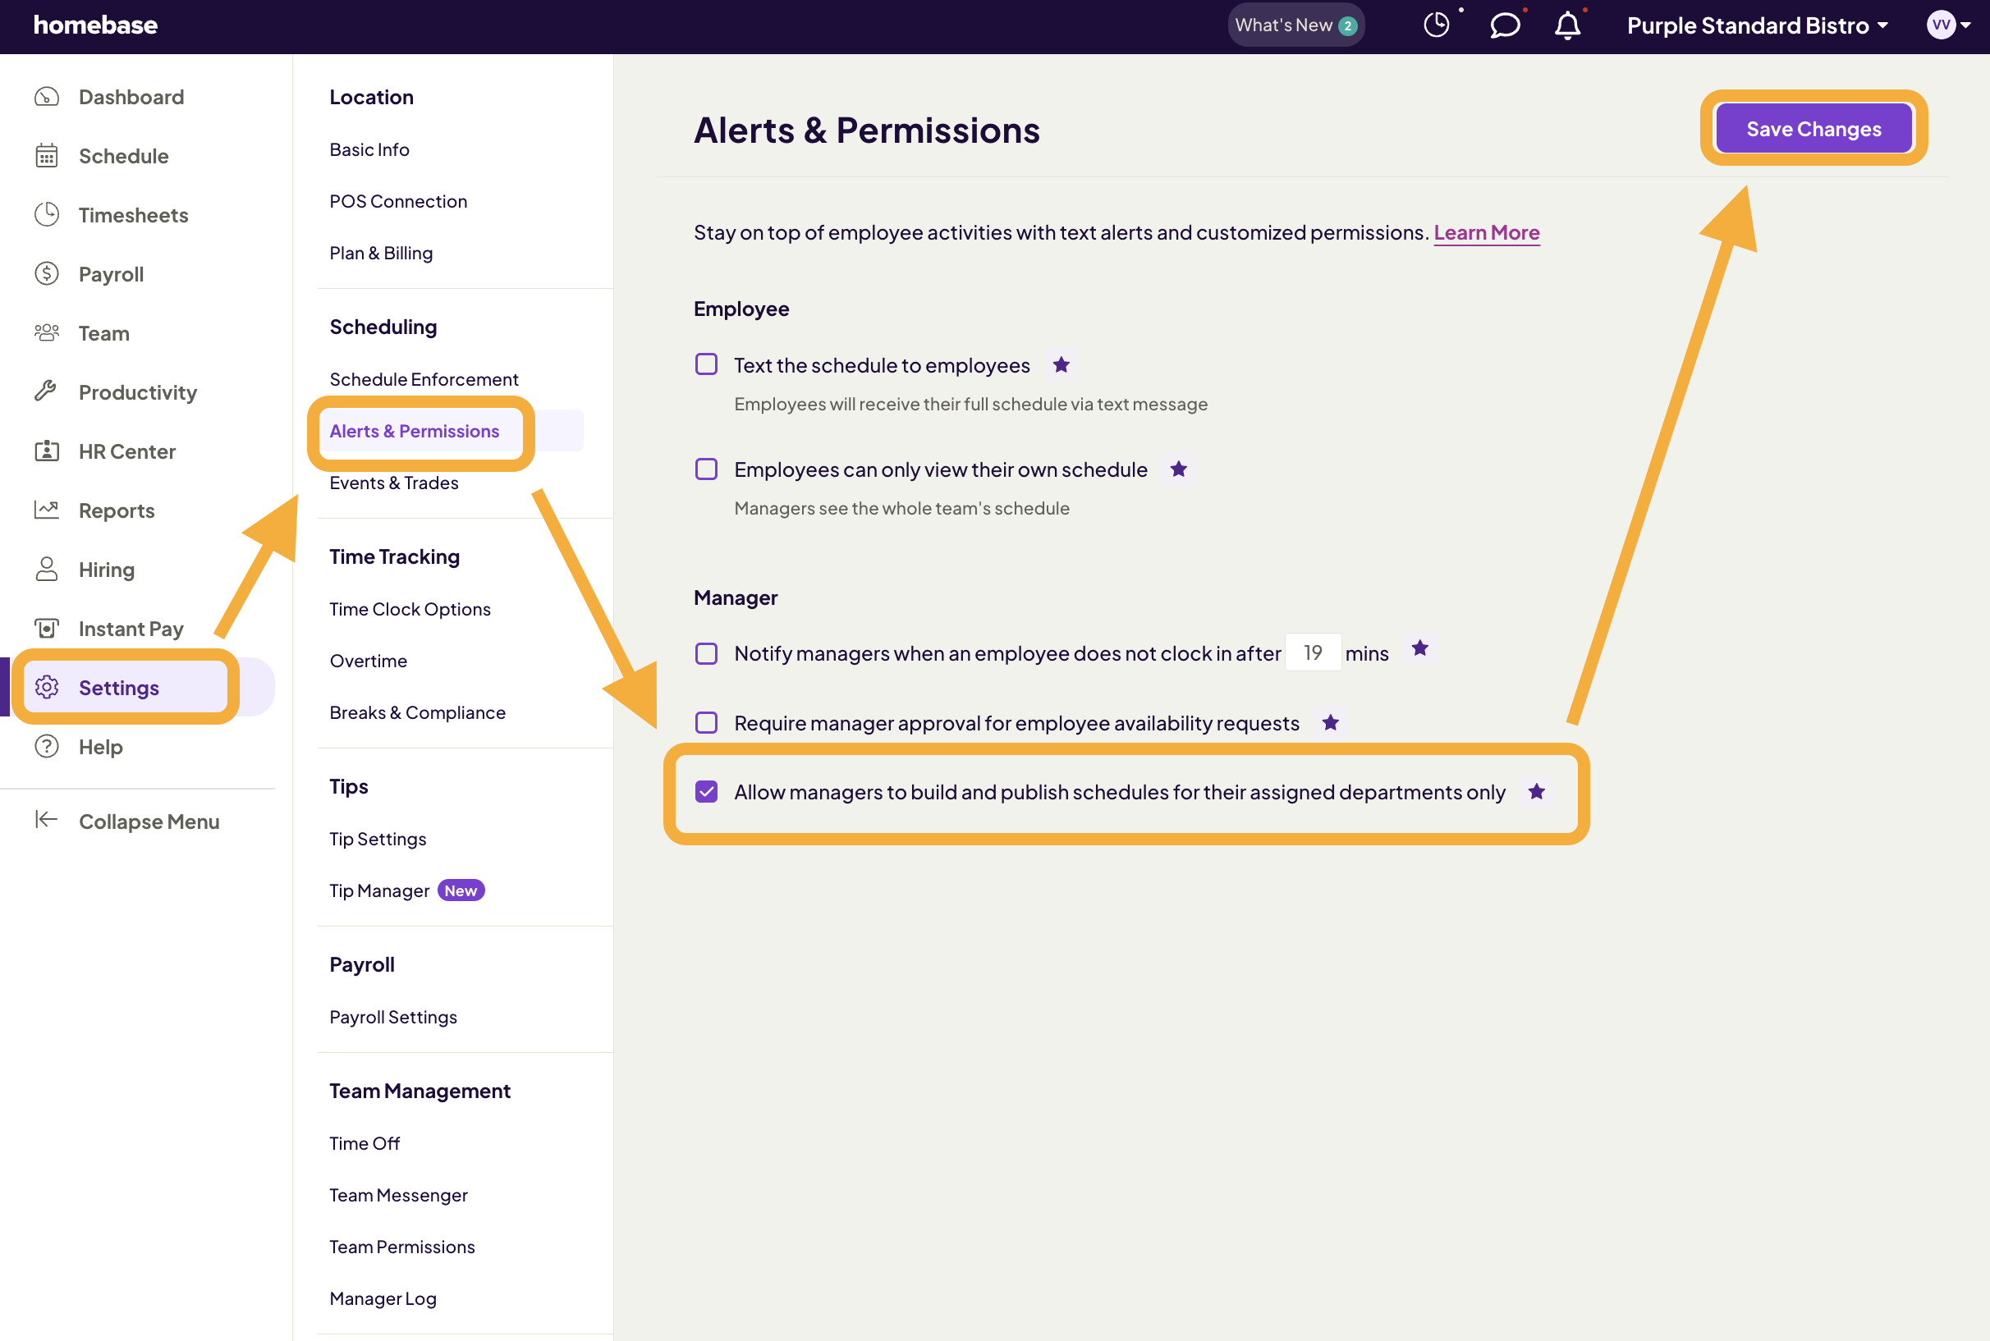The width and height of the screenshot is (1990, 1341).
Task: Open Team Permissions under Team Management
Action: [402, 1246]
